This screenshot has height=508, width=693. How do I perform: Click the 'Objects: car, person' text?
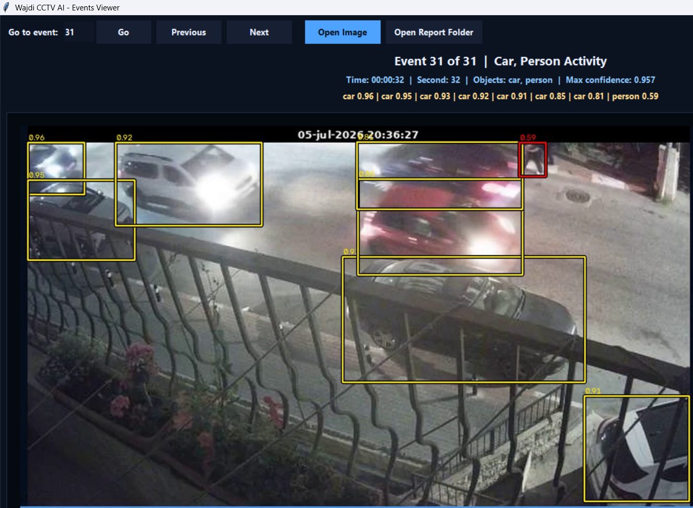click(513, 80)
